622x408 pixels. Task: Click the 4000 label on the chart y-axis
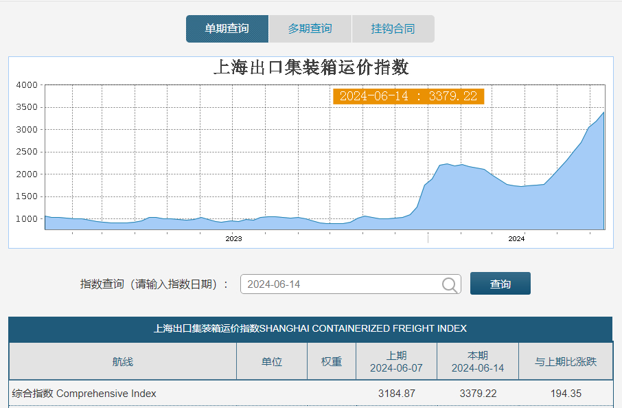click(26, 85)
